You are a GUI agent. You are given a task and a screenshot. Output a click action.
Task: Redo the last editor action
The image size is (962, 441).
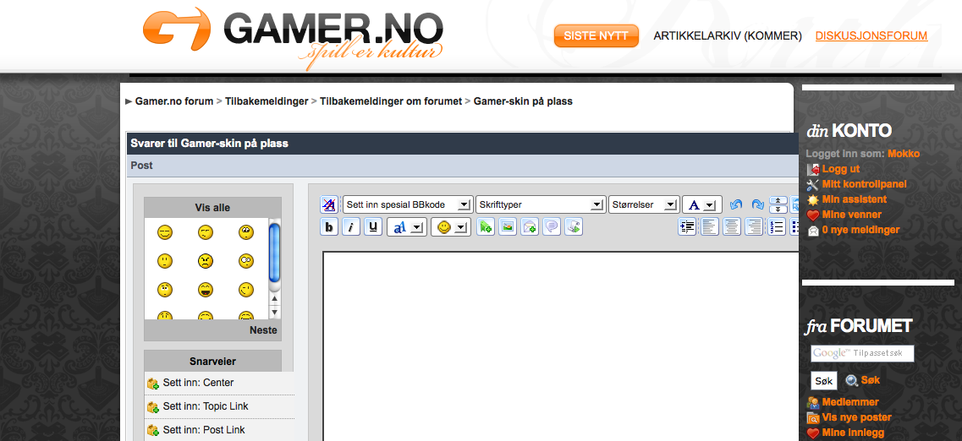(x=758, y=204)
